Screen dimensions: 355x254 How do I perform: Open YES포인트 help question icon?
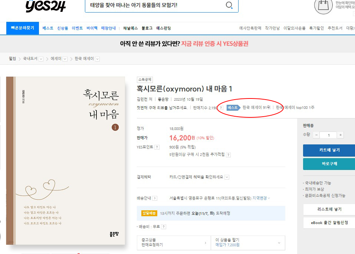(x=157, y=147)
